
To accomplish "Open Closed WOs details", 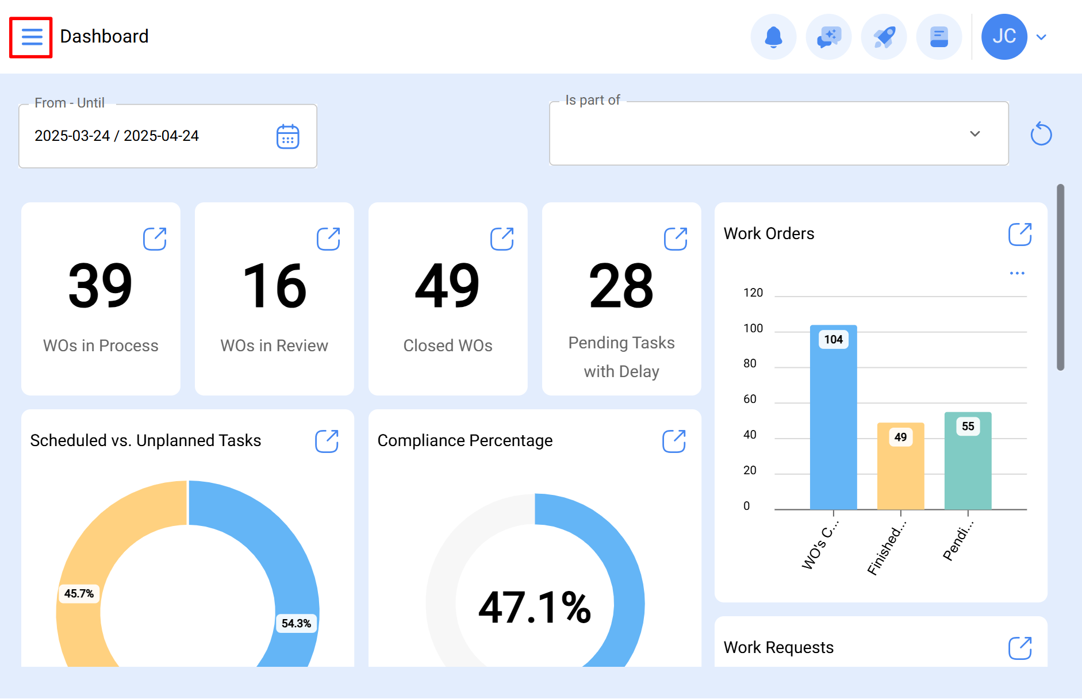I will click(x=501, y=239).
